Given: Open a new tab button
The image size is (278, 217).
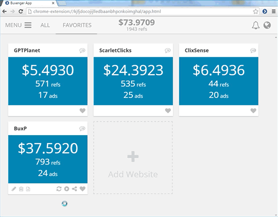Looking at the screenshot, I should pyautogui.click(x=62, y=3).
